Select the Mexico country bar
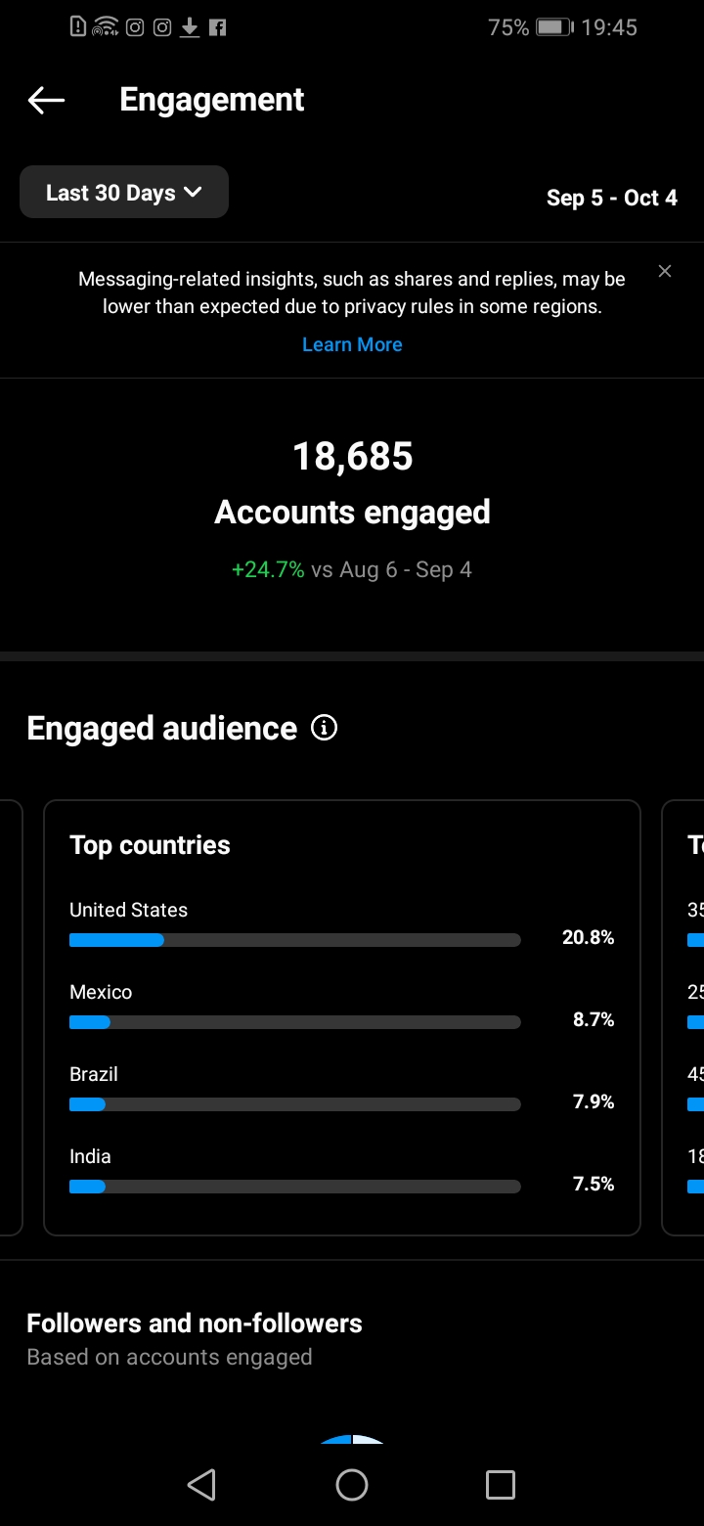The image size is (704, 1526). tap(294, 1022)
